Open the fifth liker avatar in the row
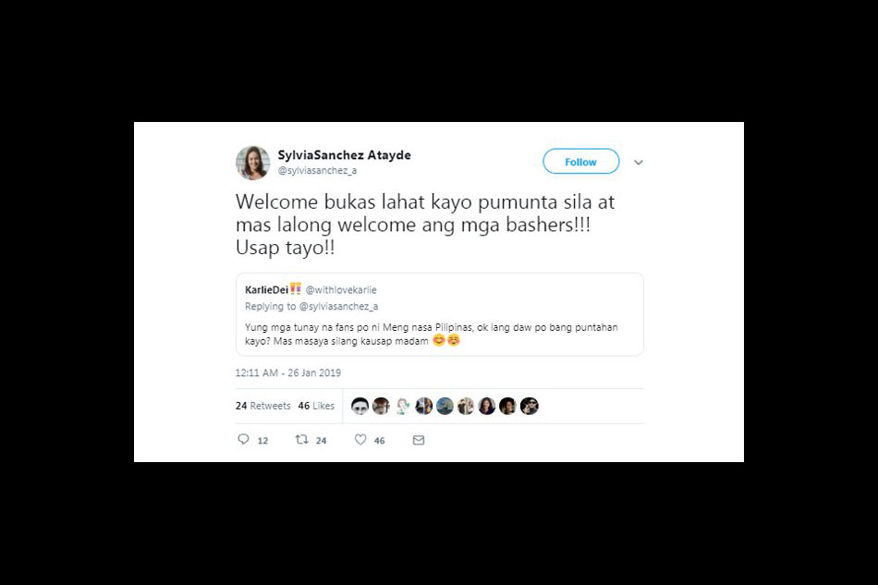This screenshot has width=878, height=585. click(445, 406)
